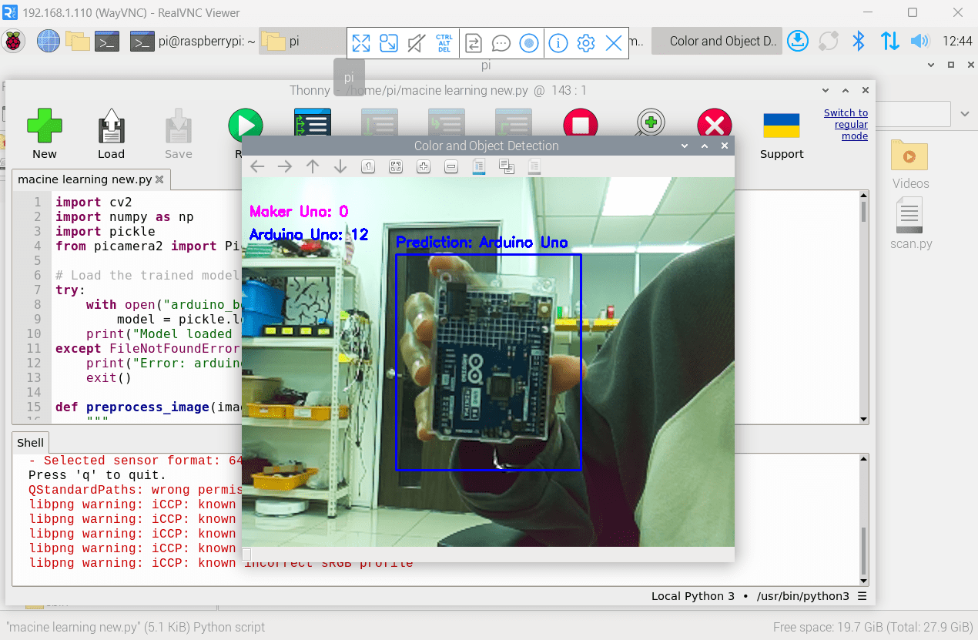Click the Load file icon
The height and width of the screenshot is (640, 978).
(x=111, y=126)
